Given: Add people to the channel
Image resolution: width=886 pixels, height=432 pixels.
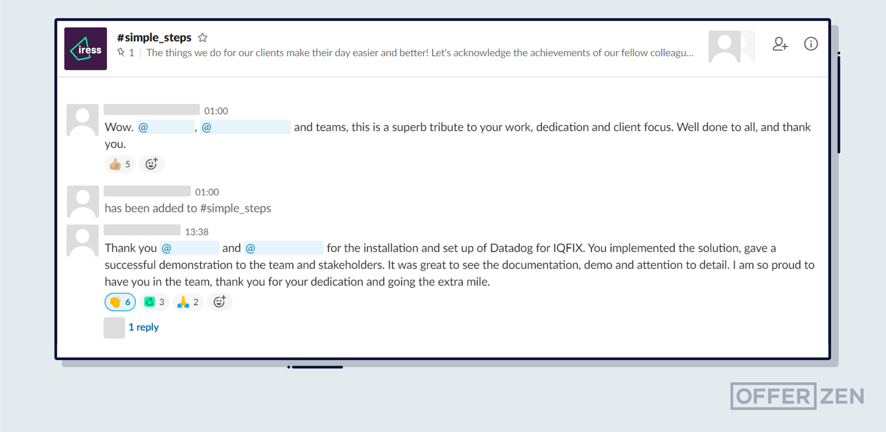Looking at the screenshot, I should [780, 44].
